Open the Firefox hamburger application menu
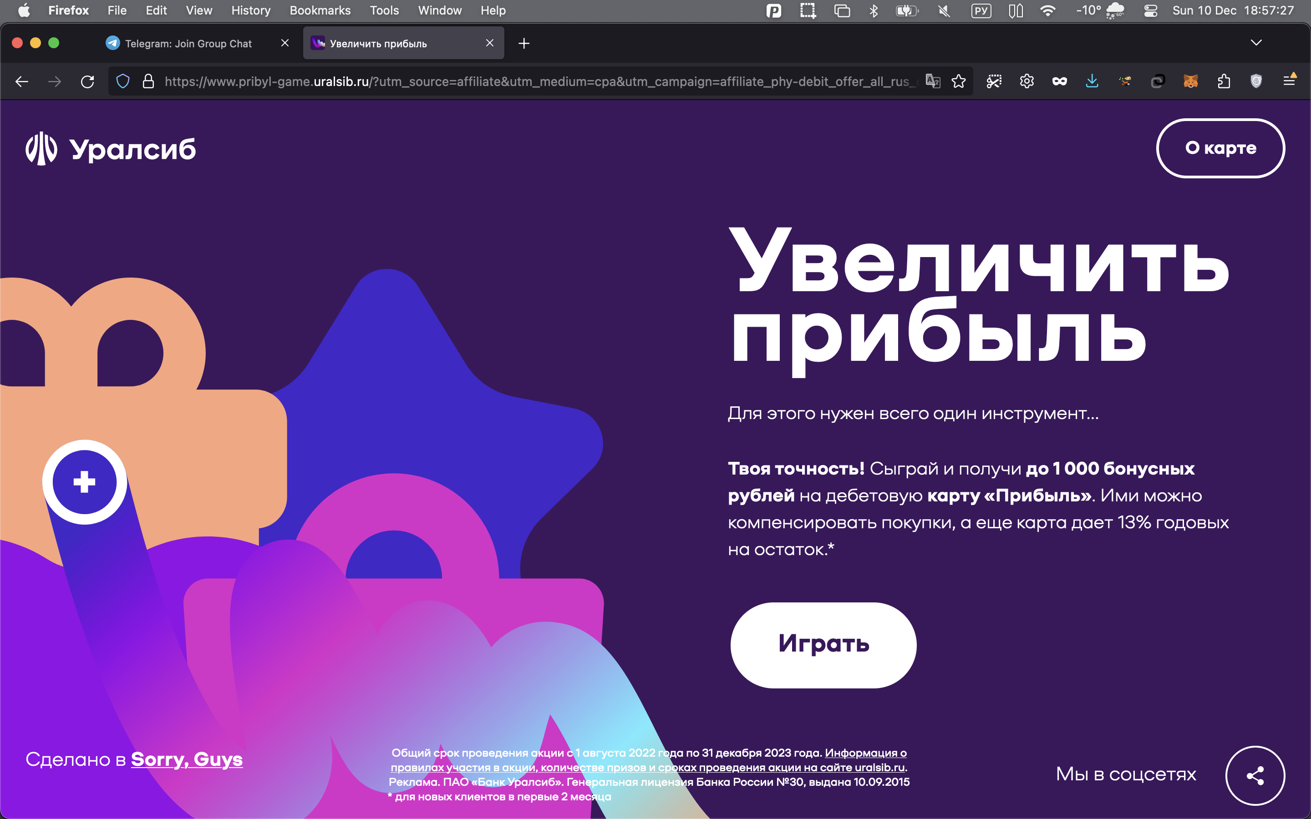This screenshot has height=819, width=1311. pos(1289,81)
